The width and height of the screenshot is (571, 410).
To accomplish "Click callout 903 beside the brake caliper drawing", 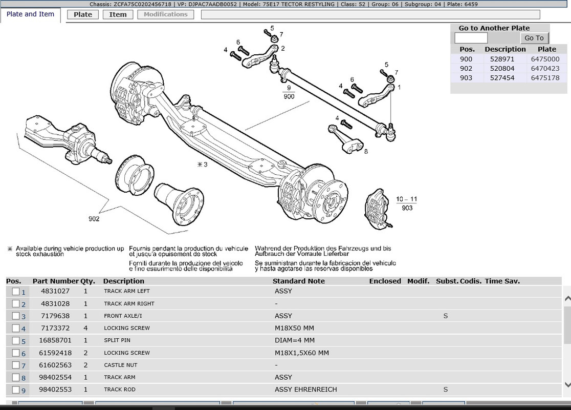I will [x=407, y=208].
